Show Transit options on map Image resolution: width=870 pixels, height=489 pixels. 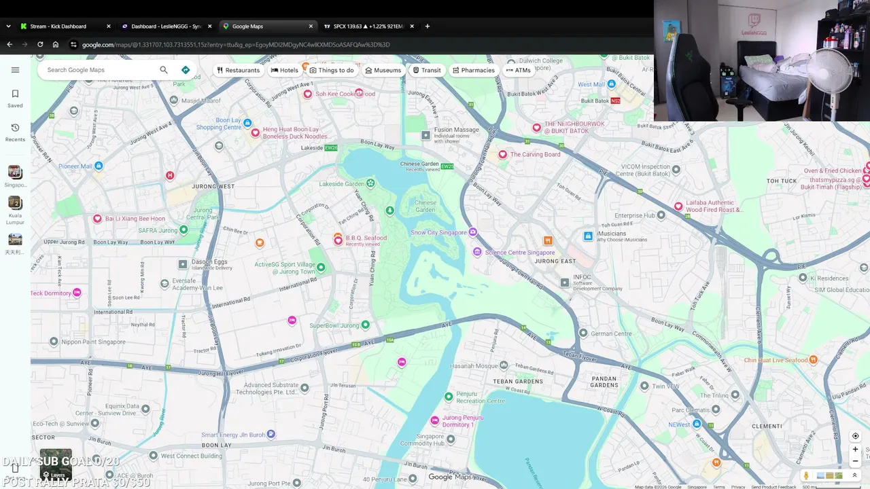(427, 70)
